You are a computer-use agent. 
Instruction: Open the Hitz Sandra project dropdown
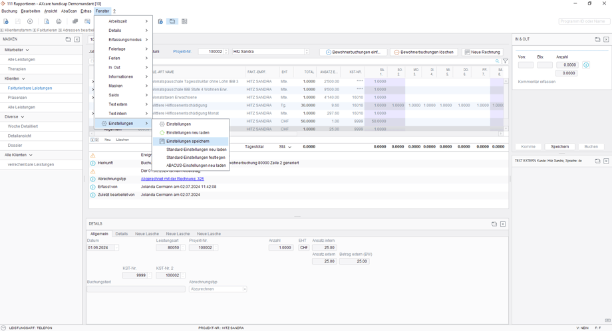[307, 52]
